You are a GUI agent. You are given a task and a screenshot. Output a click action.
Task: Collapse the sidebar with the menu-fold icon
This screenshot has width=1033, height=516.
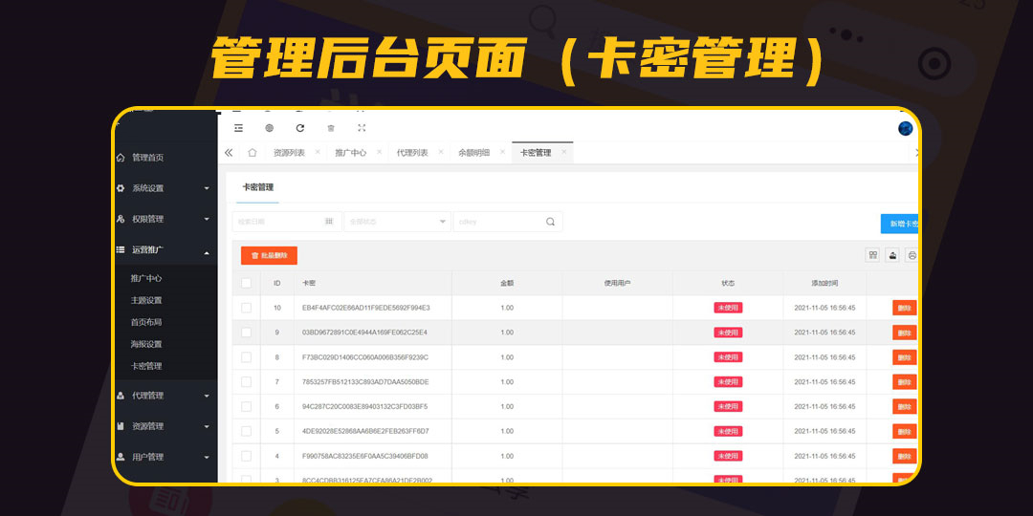point(238,128)
